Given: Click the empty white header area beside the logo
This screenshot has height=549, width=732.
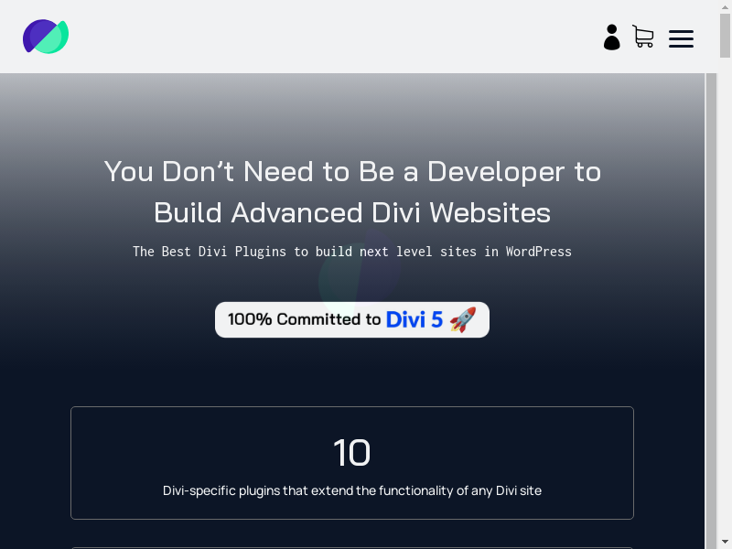Looking at the screenshot, I should (320, 37).
